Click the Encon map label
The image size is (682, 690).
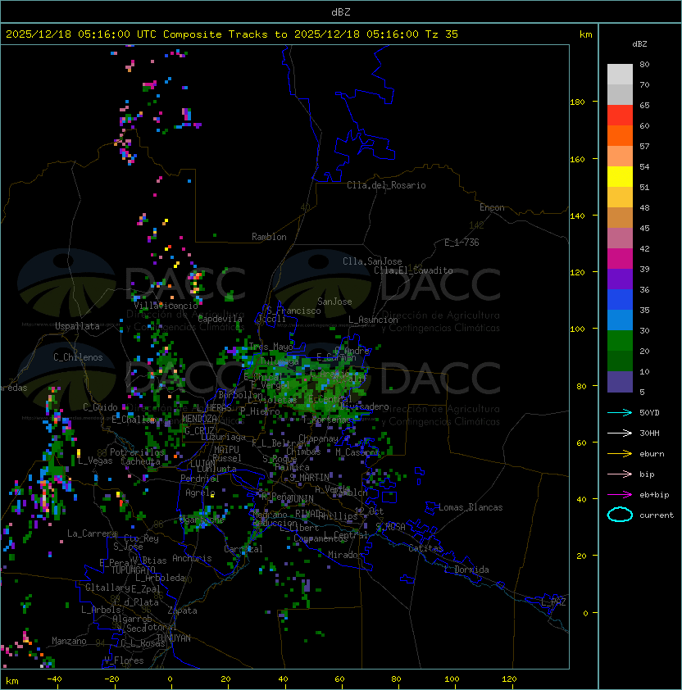click(x=492, y=207)
